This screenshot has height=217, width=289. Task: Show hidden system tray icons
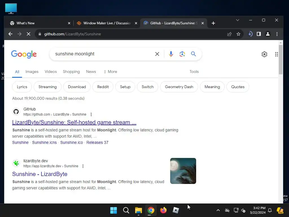pyautogui.click(x=218, y=210)
